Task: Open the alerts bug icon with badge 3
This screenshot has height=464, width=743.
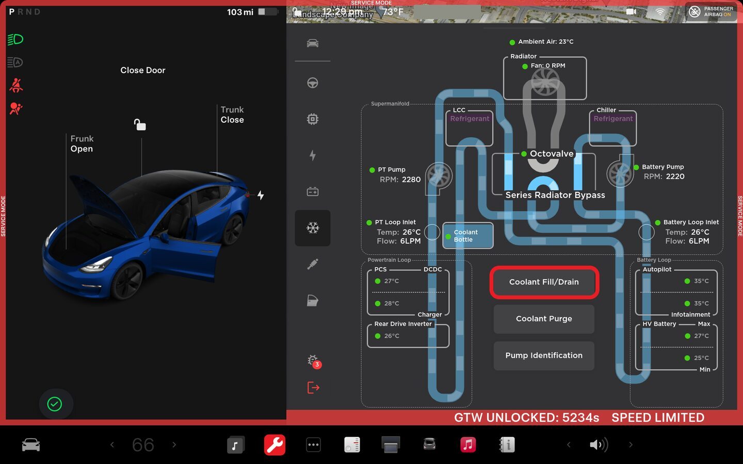Action: [313, 361]
